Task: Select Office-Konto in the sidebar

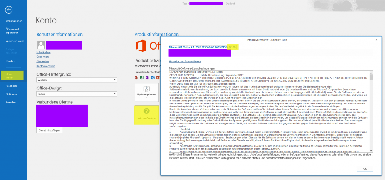Action: [12, 76]
